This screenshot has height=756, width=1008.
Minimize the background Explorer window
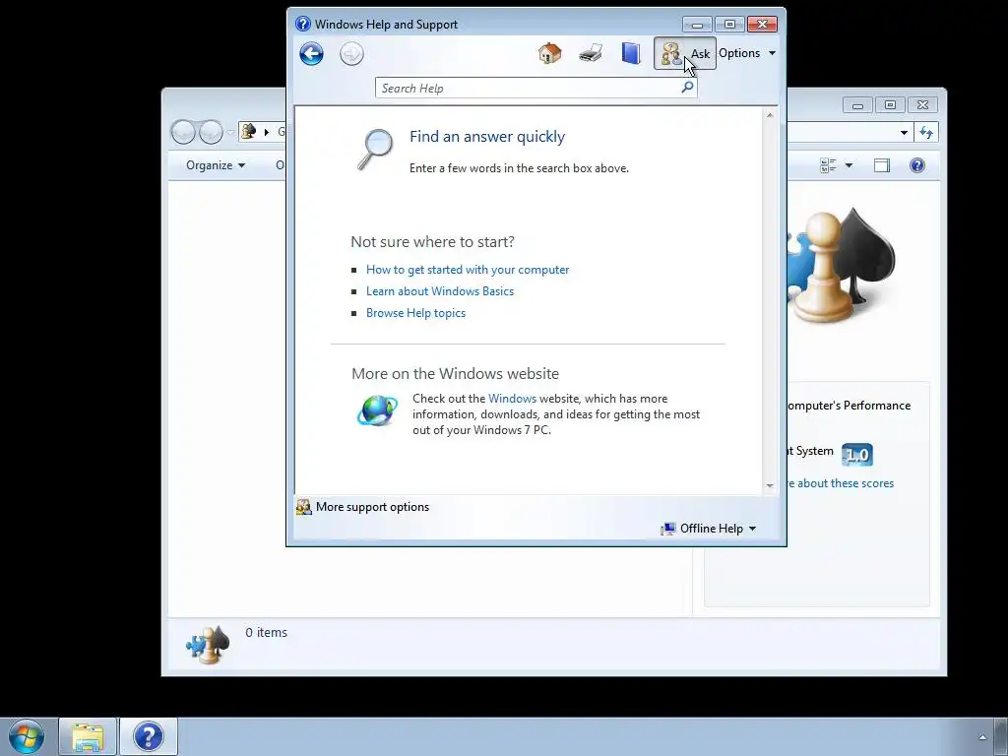(x=857, y=104)
